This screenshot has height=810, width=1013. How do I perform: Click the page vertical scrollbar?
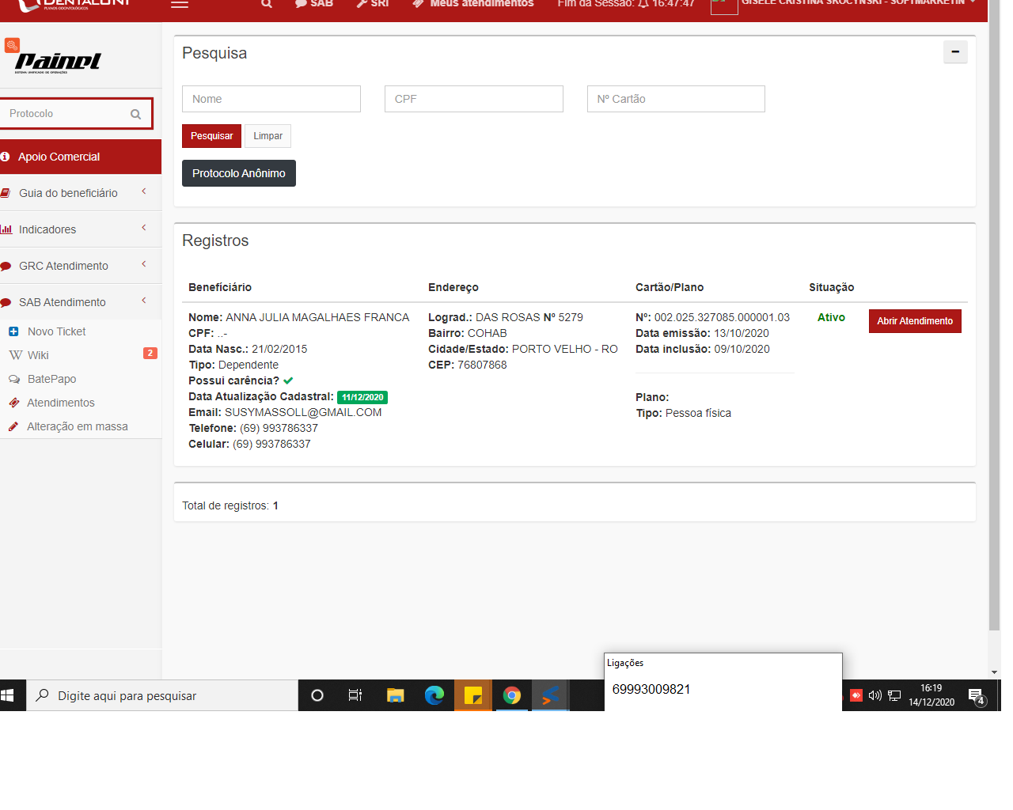(994, 316)
